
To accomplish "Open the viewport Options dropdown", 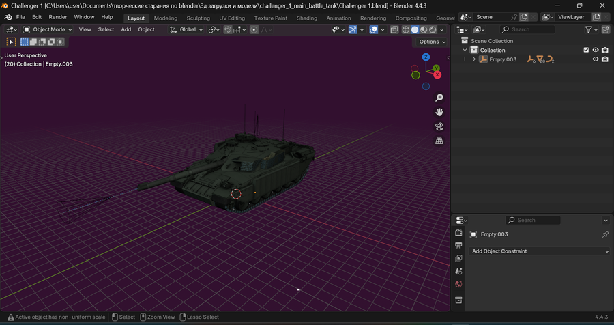I will (432, 42).
